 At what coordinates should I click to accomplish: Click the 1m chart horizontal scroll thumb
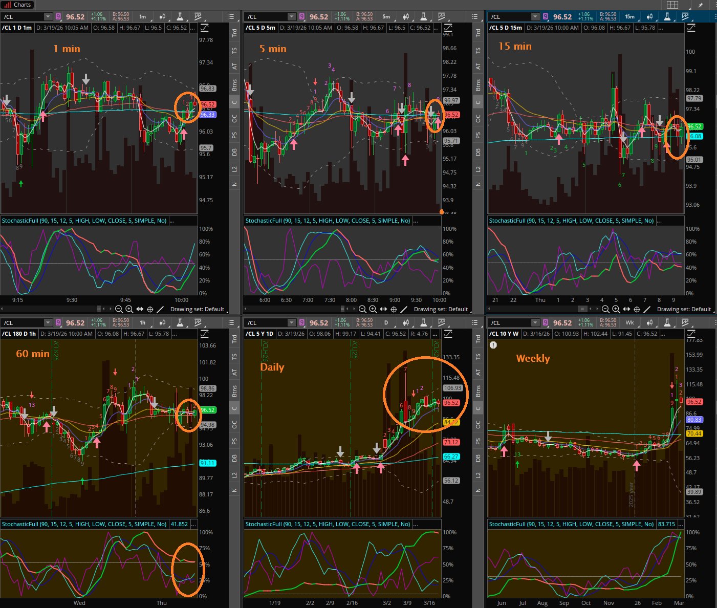pyautogui.click(x=100, y=309)
